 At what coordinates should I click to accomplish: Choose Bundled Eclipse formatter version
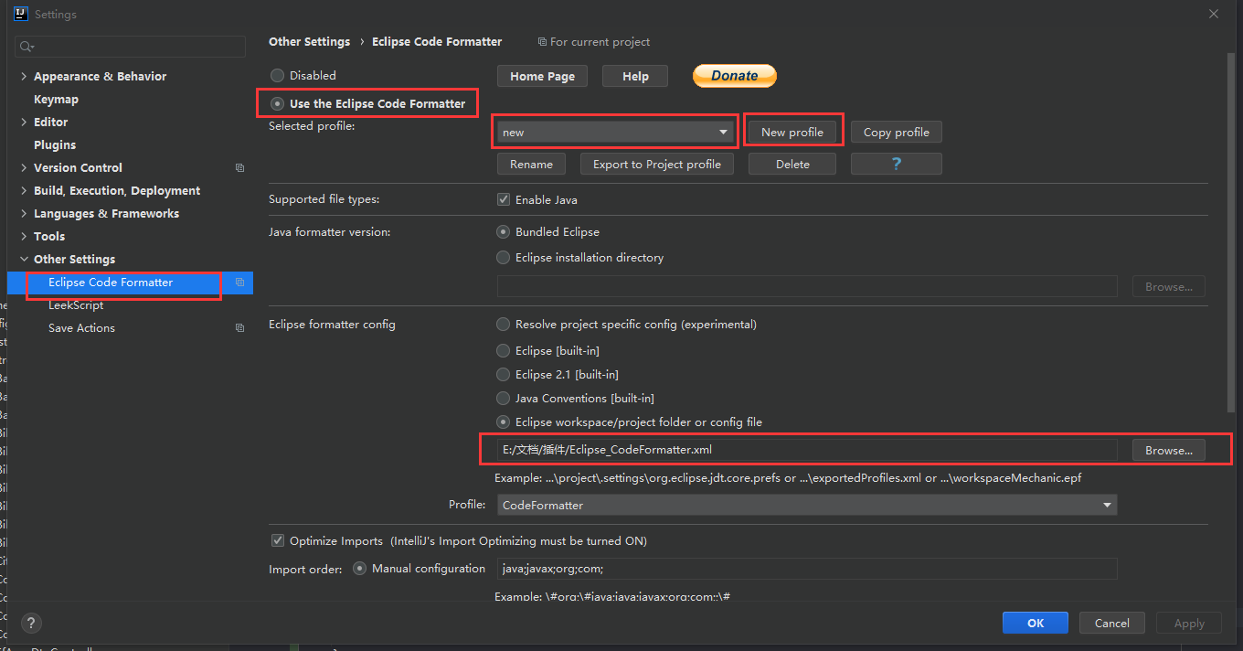tap(504, 232)
